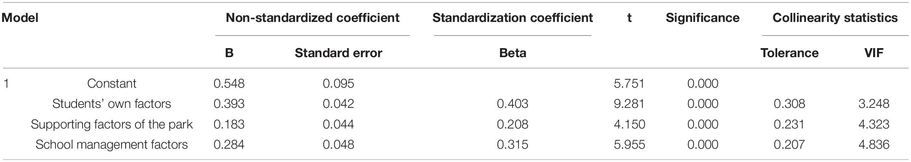
Task: Click the standard error value 0.048
Action: click(x=338, y=145)
